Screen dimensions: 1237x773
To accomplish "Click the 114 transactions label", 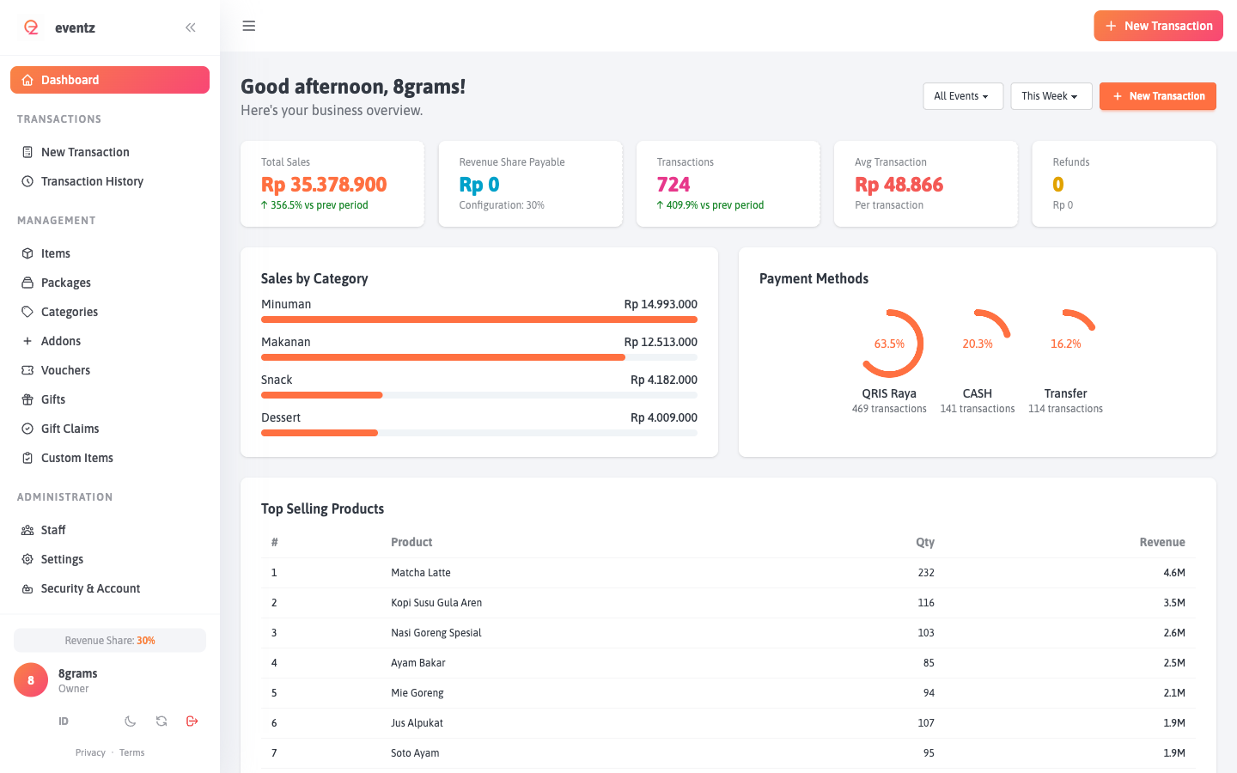I will (x=1066, y=409).
